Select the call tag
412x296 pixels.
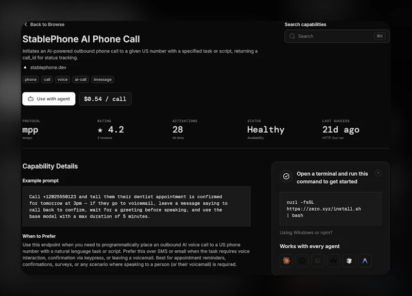coord(47,80)
